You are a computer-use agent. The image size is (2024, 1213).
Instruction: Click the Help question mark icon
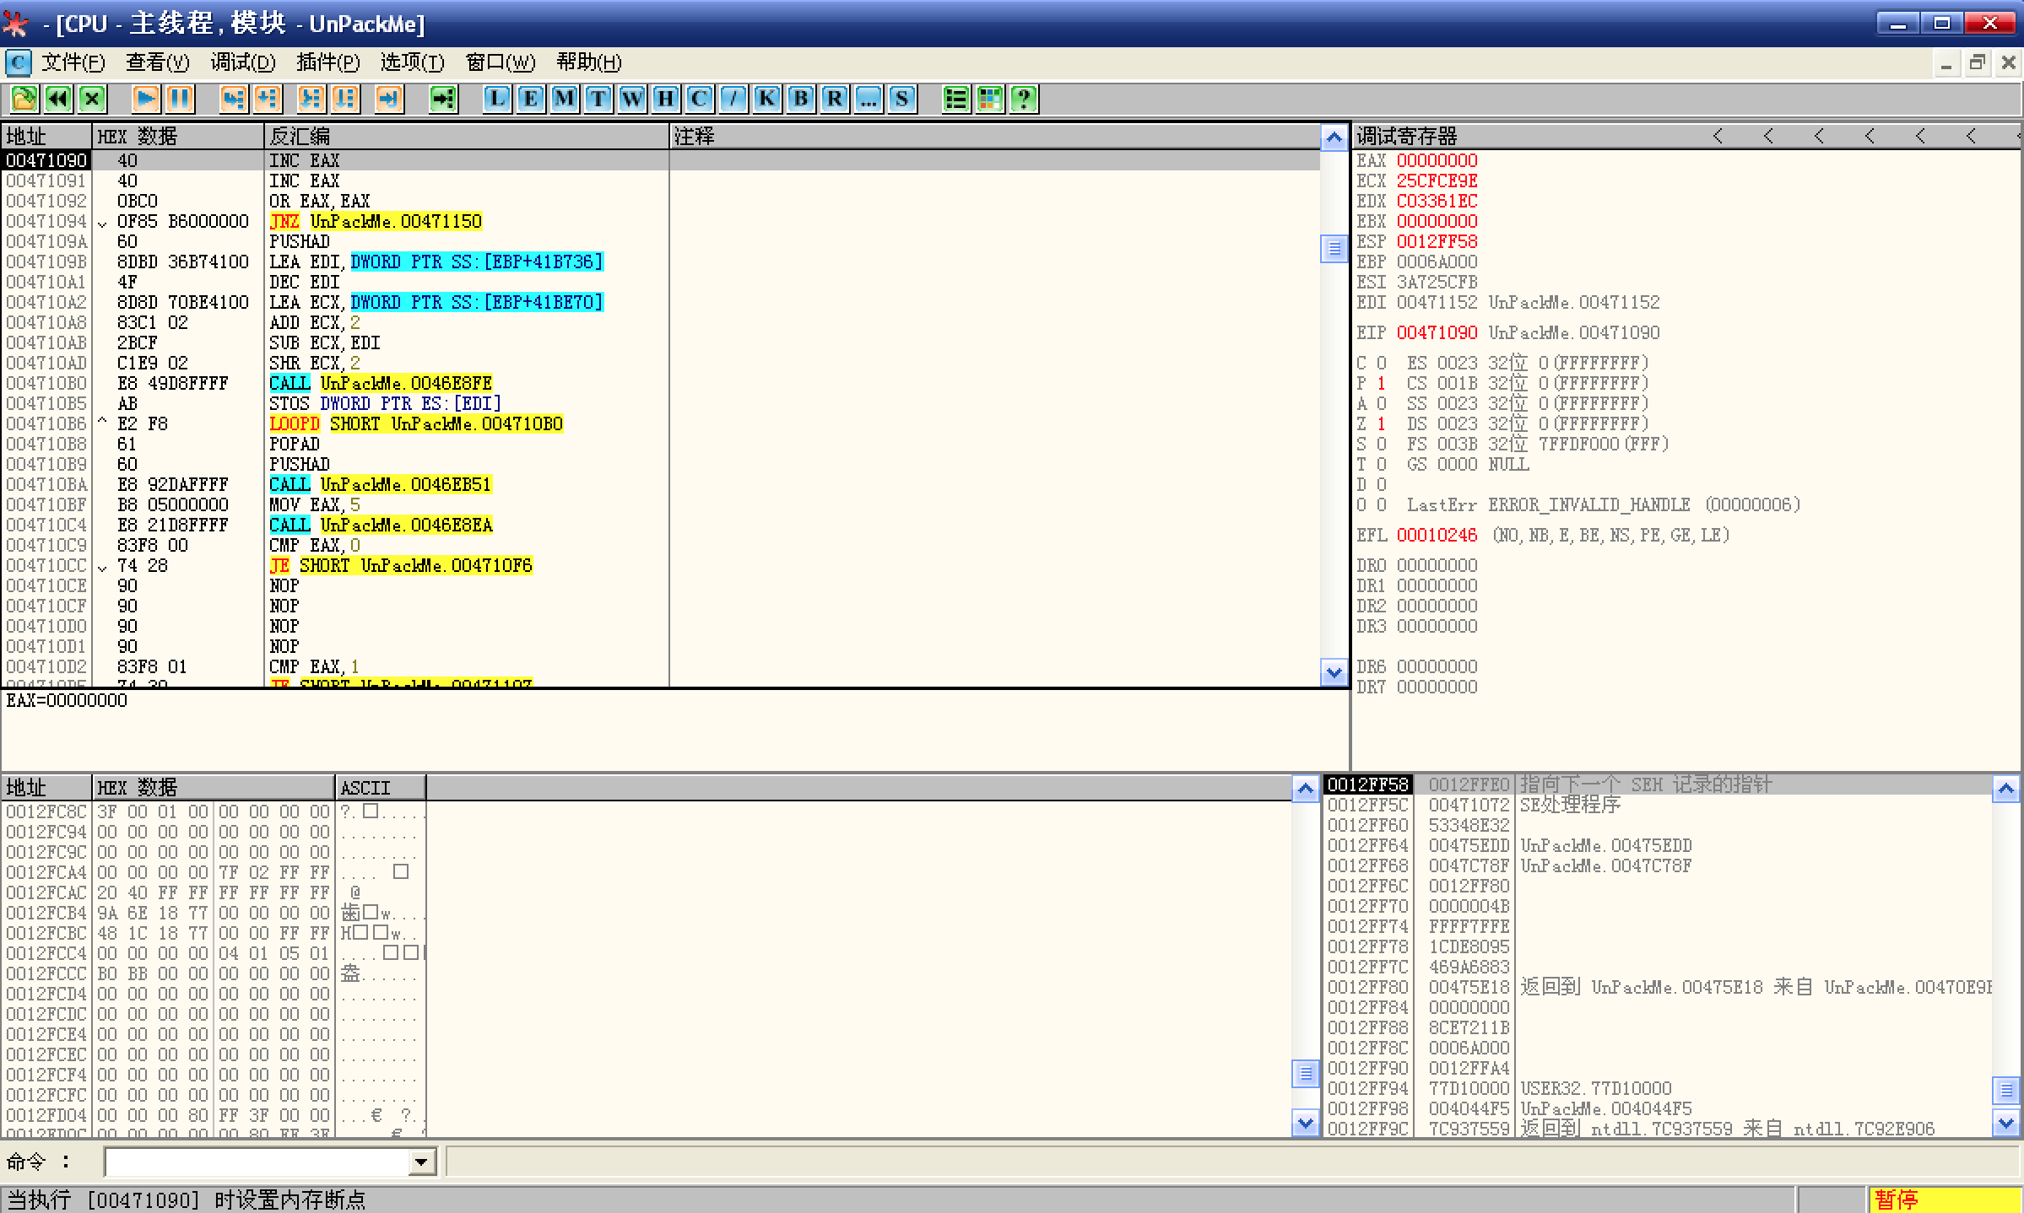click(x=1024, y=99)
